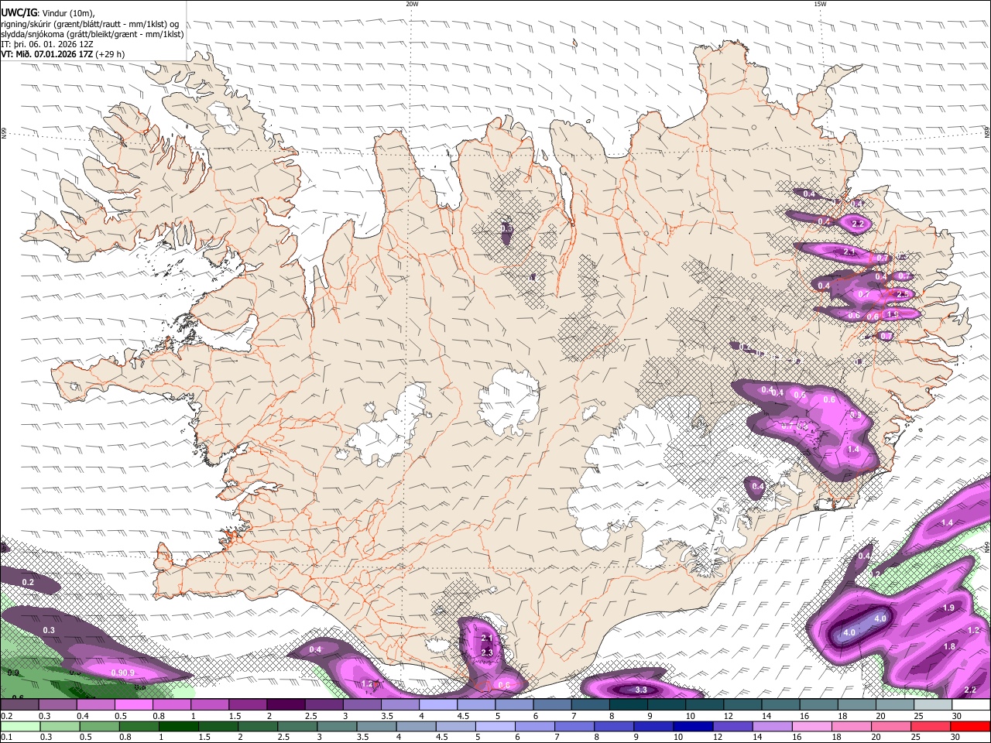This screenshot has width=991, height=743.
Task: Select the upper-scale swatch starting at 0.2
Action: (19, 704)
